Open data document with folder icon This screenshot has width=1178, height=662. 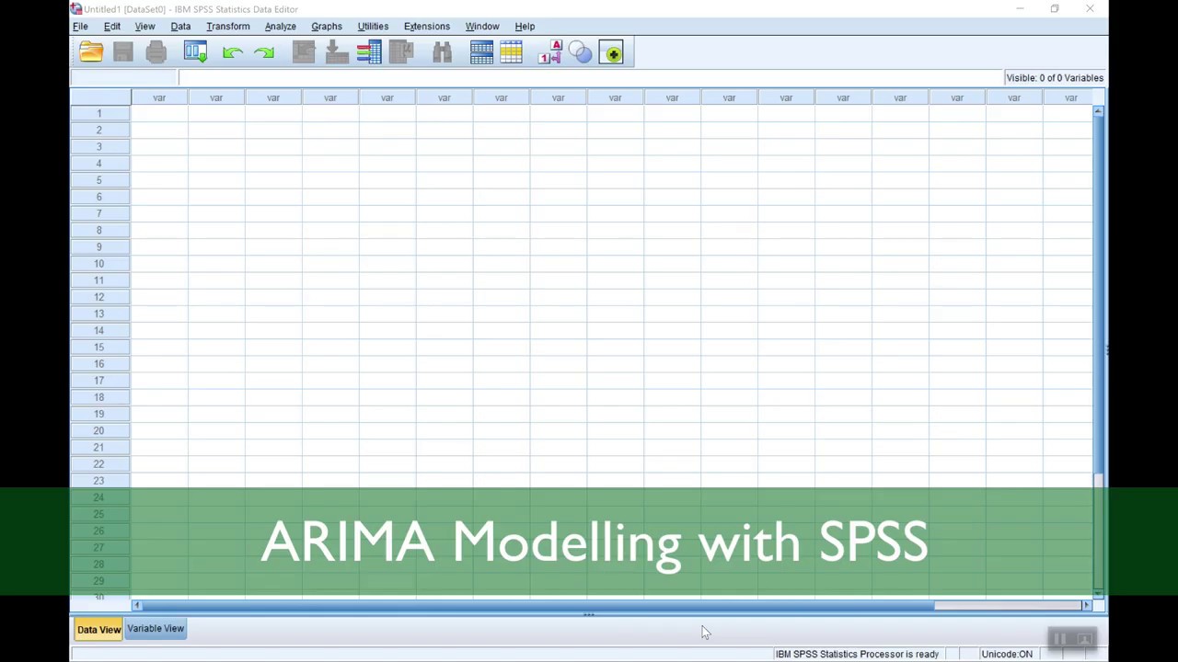(91, 53)
